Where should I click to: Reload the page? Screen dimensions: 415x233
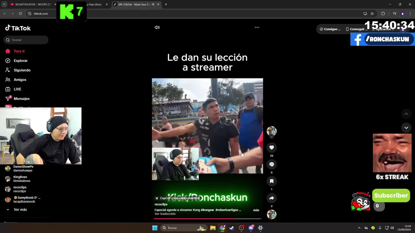click(20, 14)
